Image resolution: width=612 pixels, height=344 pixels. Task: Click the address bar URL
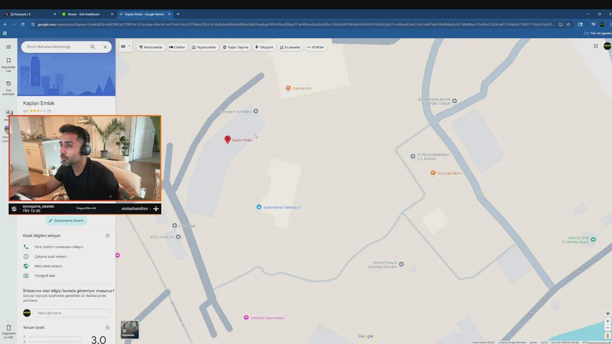click(296, 24)
